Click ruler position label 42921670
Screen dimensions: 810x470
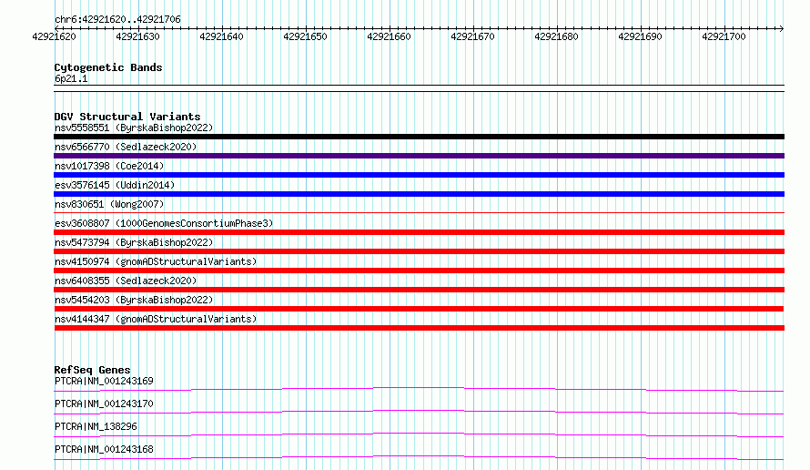click(x=472, y=36)
